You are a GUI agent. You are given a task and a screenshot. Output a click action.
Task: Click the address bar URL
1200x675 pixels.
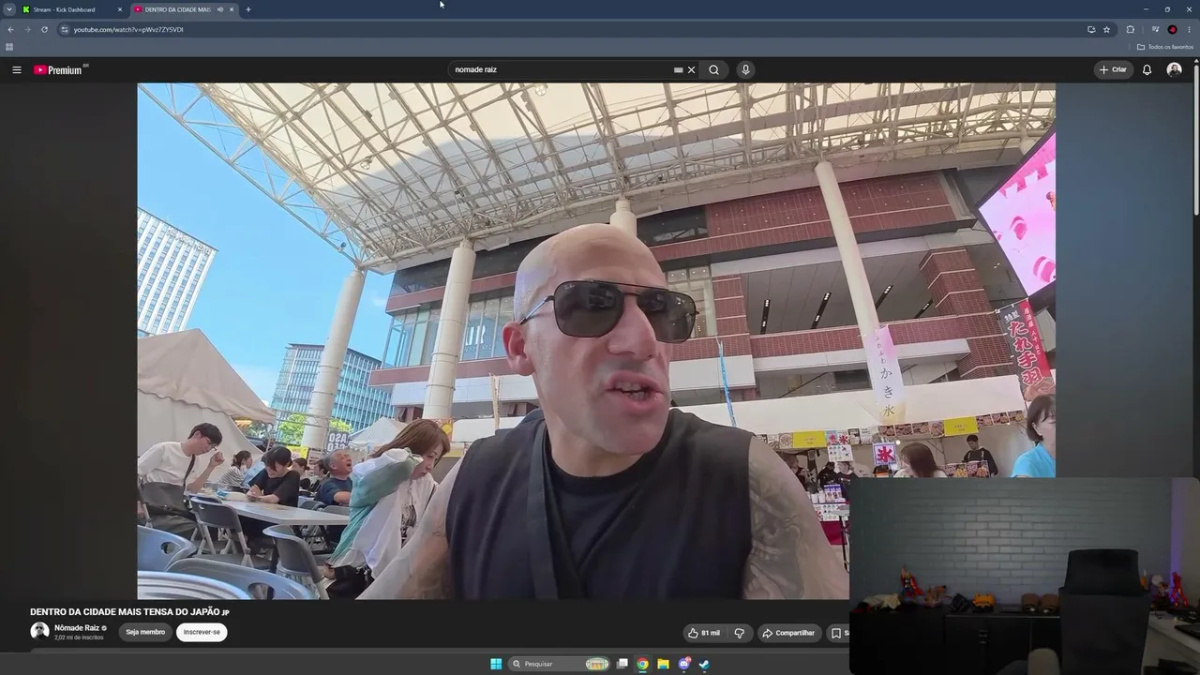[128, 29]
